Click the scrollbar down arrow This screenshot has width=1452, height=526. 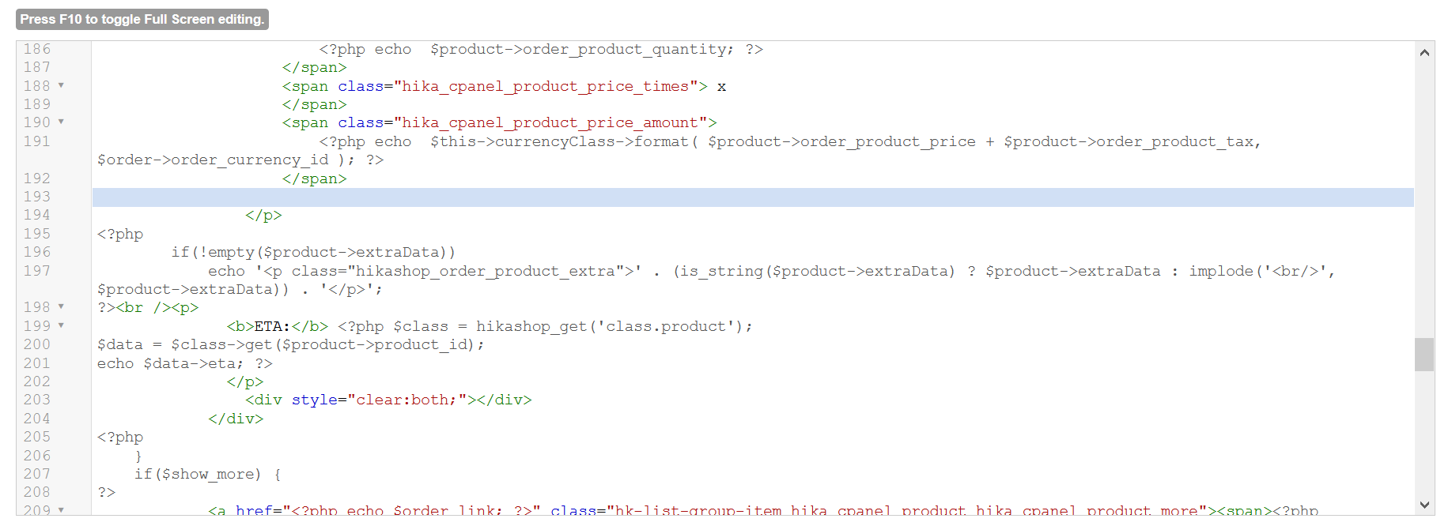(x=1424, y=505)
